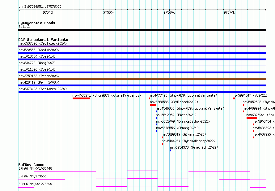Open the nsv5452508 variant label
This screenshot has width=275, height=191.
(x=259, y=102)
